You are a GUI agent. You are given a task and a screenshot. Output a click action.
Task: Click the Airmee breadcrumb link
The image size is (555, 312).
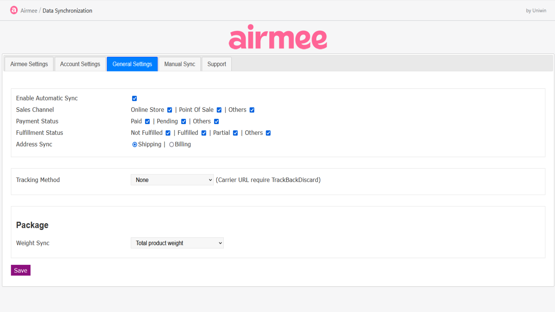(29, 11)
